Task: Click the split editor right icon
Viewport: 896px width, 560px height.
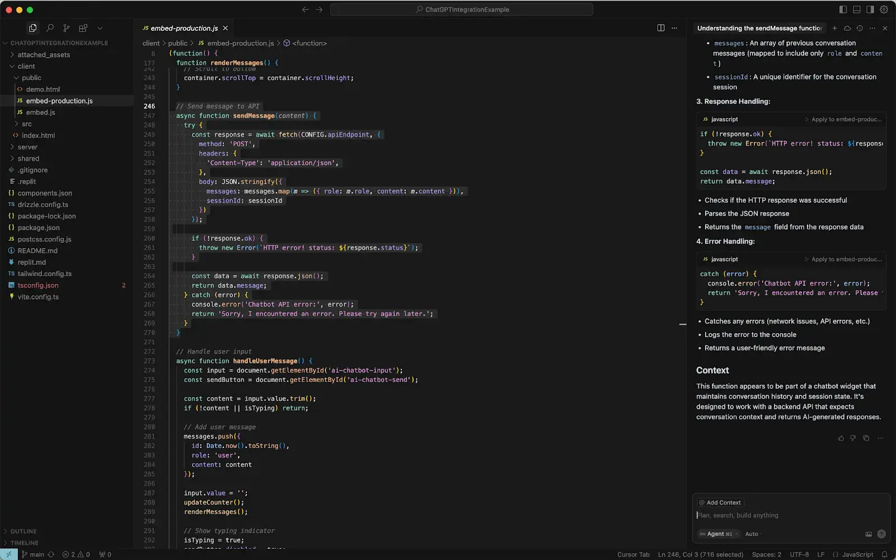Action: pyautogui.click(x=661, y=28)
